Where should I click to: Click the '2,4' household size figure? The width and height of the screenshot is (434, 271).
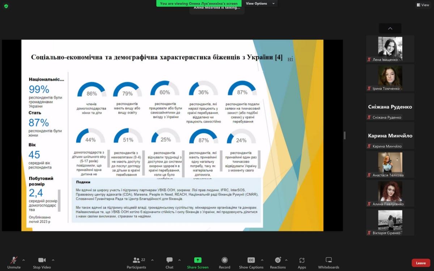pos(36,193)
